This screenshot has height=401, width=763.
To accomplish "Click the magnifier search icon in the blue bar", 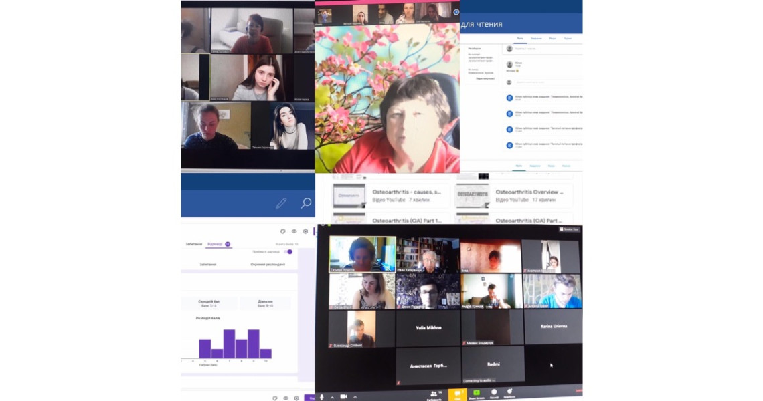I will click(306, 203).
